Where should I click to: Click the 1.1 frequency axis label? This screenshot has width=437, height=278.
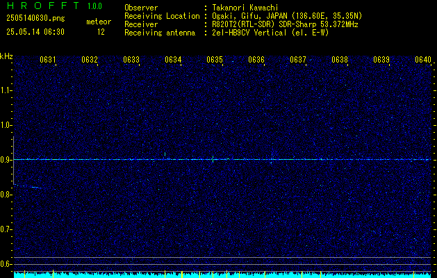[x=6, y=90]
